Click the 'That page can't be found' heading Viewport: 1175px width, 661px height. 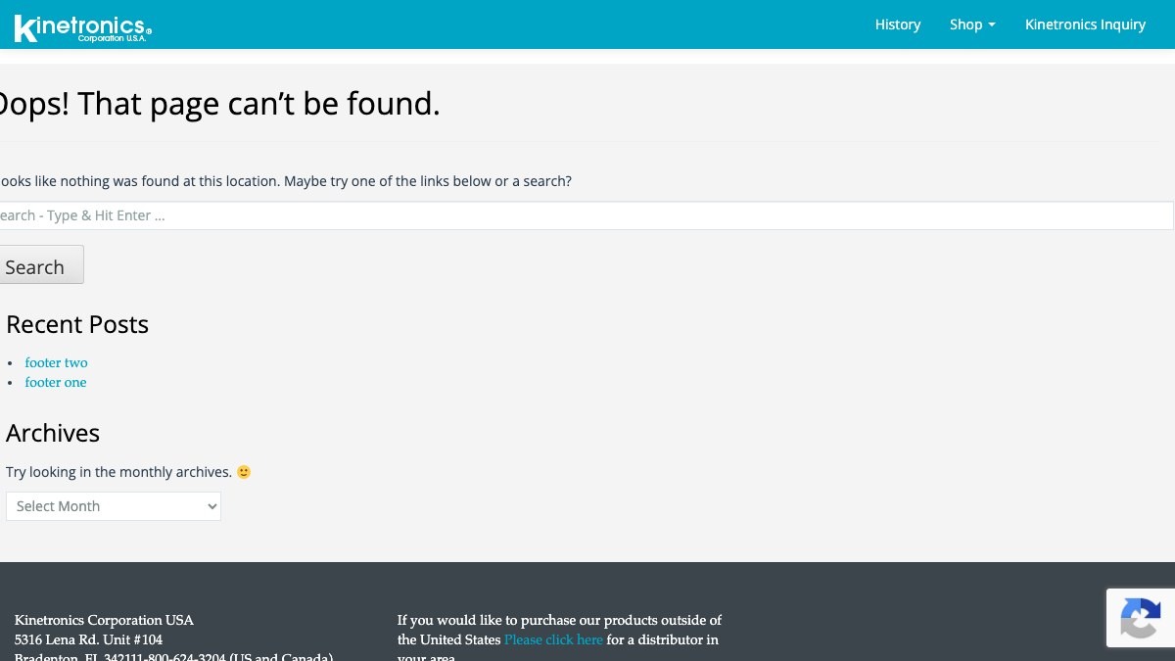coord(219,104)
